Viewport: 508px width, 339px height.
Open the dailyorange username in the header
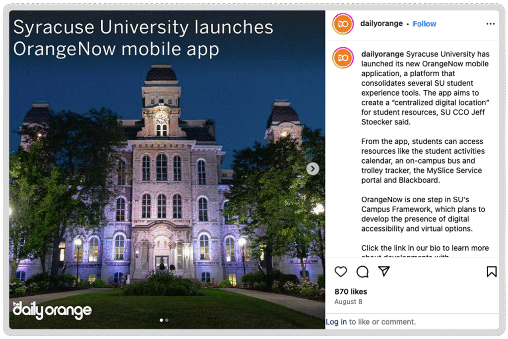(381, 23)
